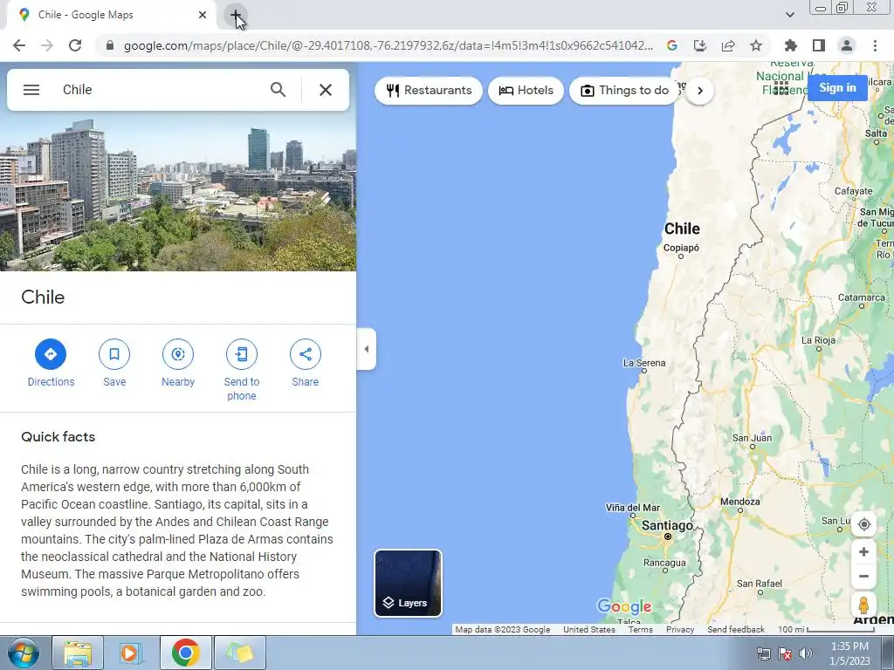Click the search magnifier icon
The height and width of the screenshot is (670, 894).
[x=278, y=90]
